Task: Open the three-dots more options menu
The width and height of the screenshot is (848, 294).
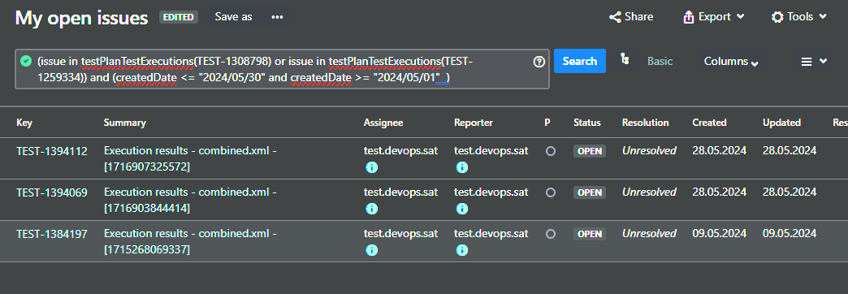Action: (x=278, y=17)
